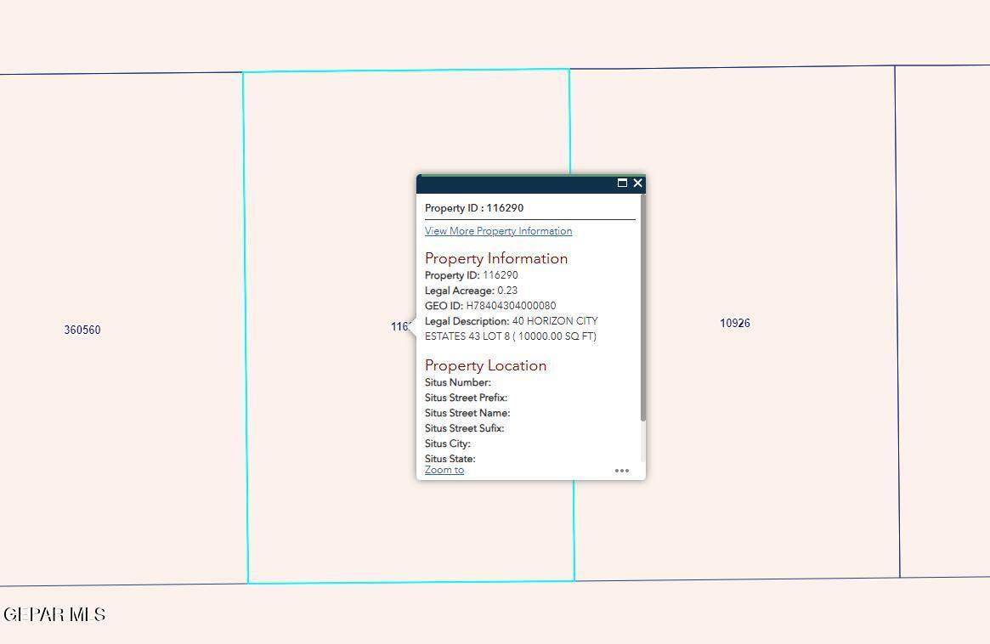The image size is (990, 644).
Task: Open the popup's three-dot options menu
Action: tap(622, 471)
